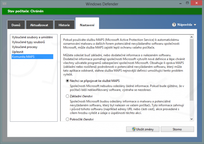
Task: Open the Historie tab
Action: [x=64, y=25]
